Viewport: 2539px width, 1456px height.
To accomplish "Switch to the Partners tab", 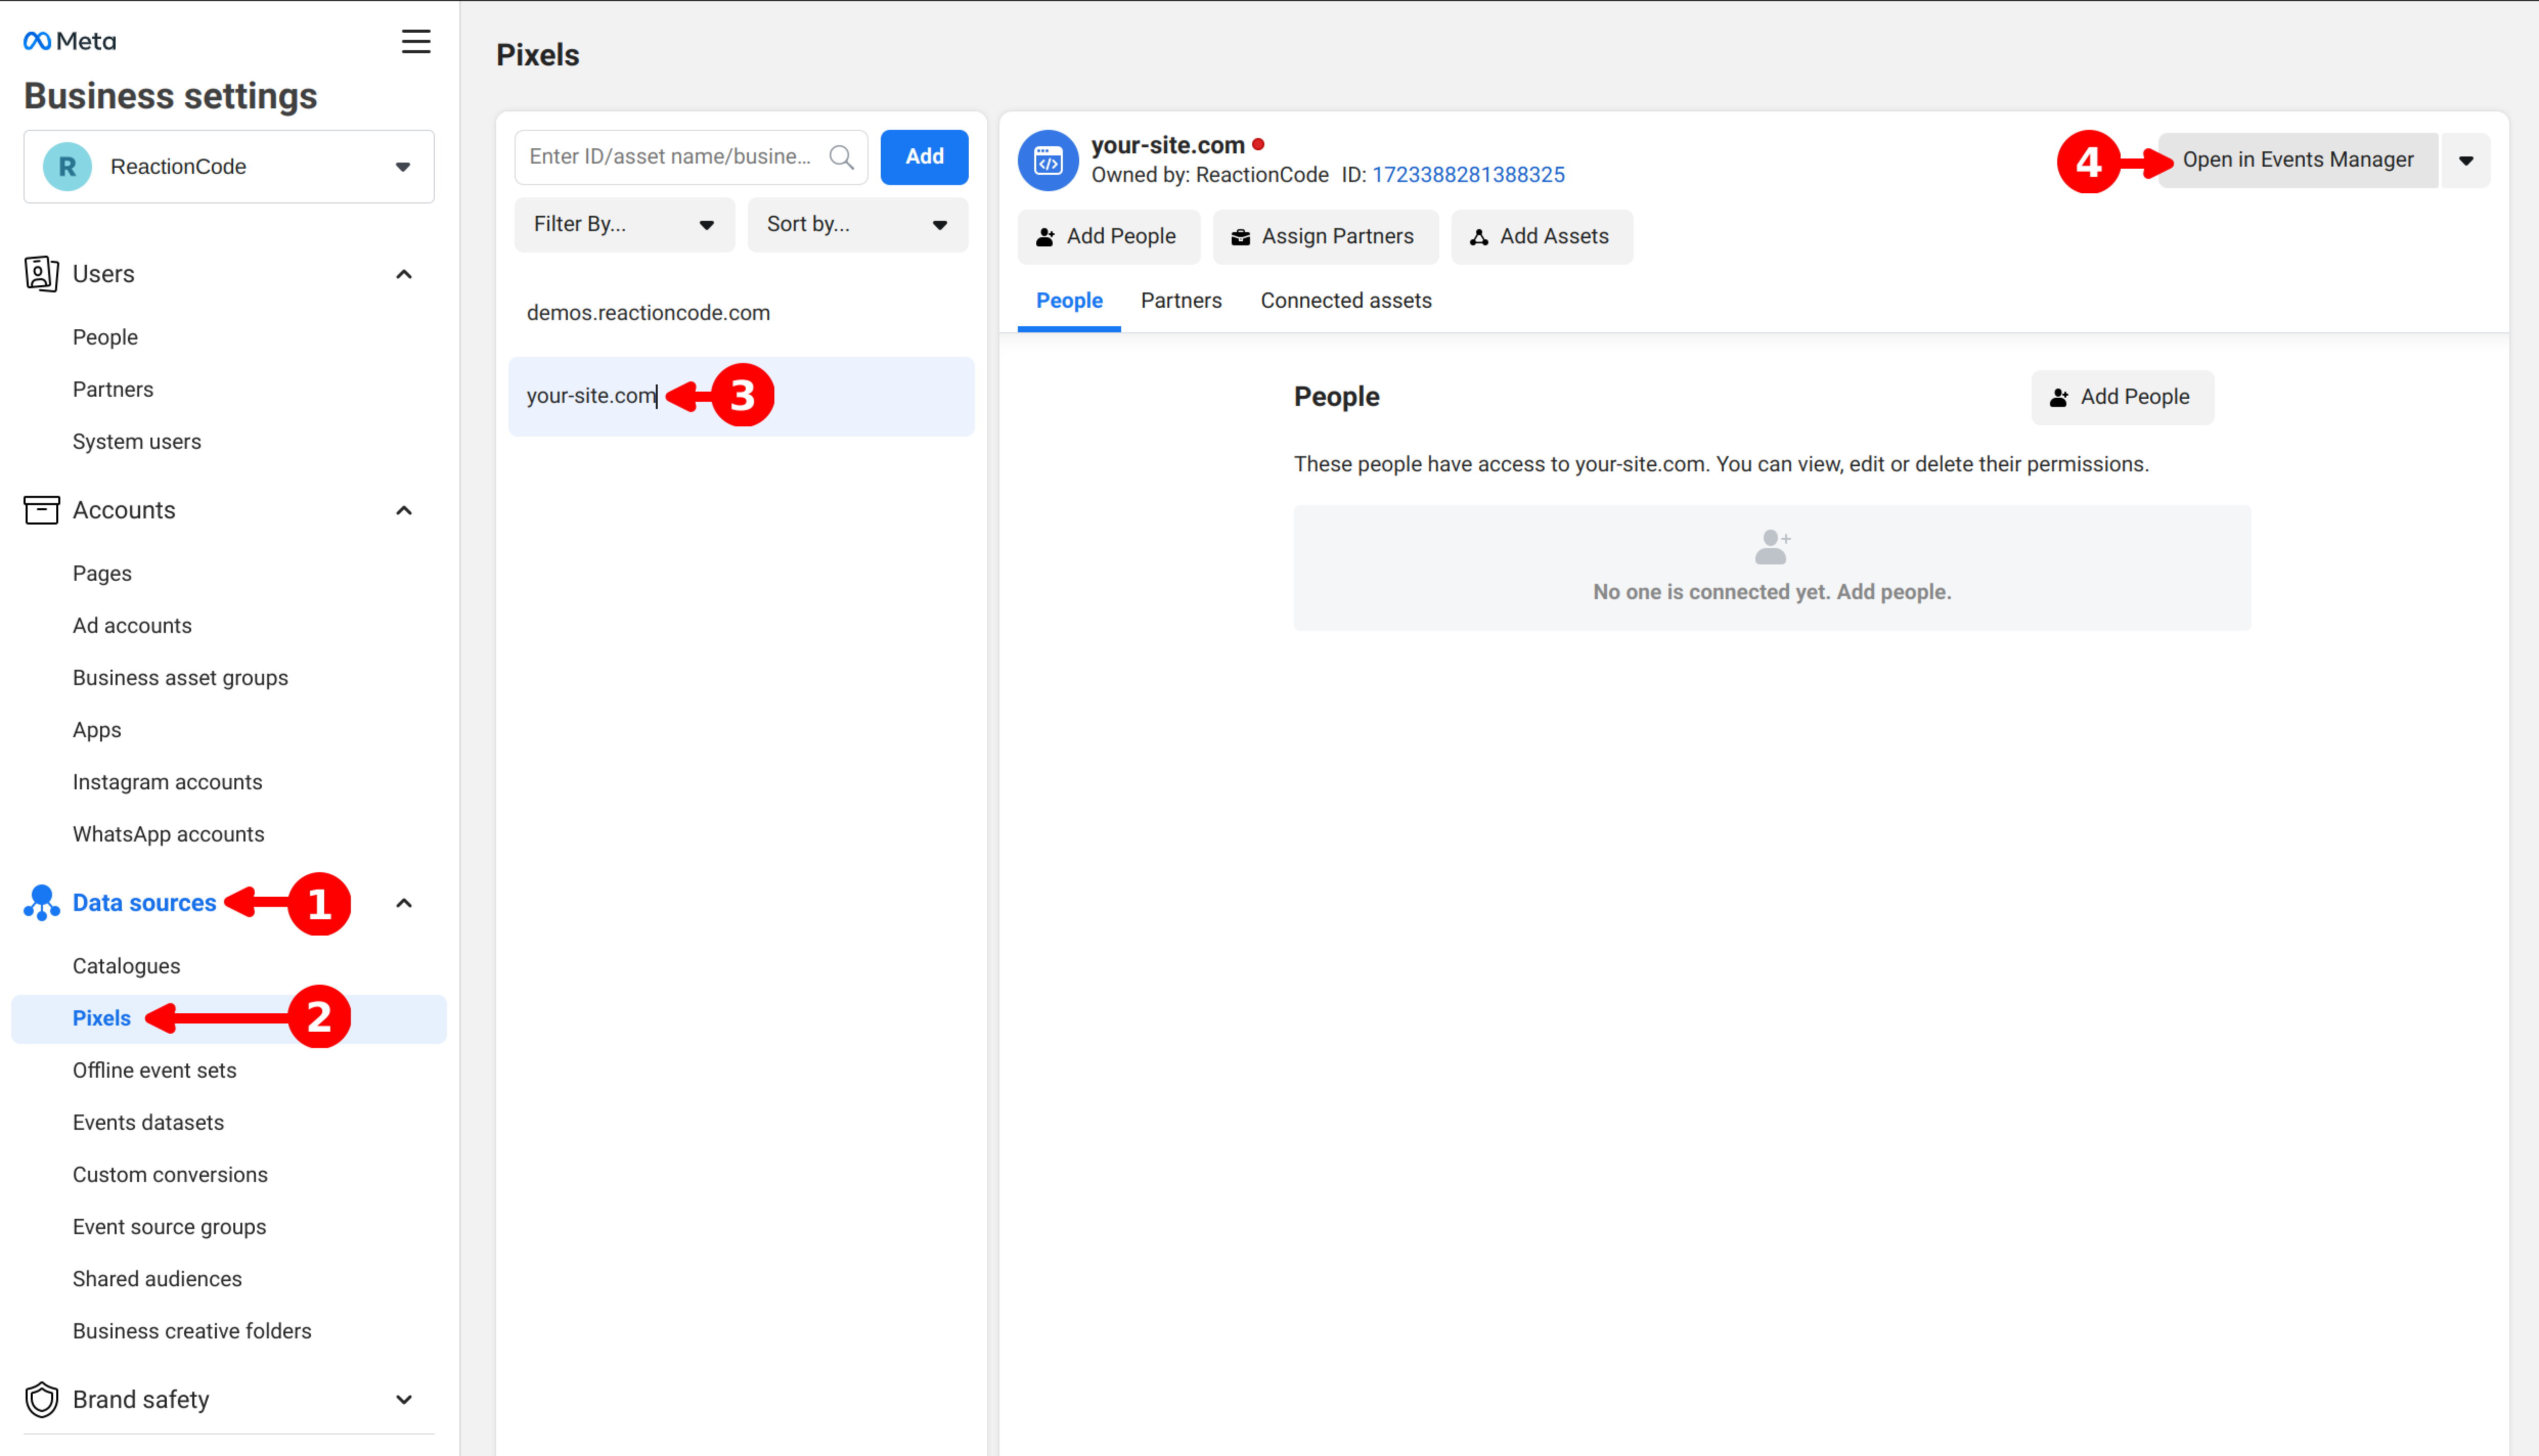I will coord(1181,301).
